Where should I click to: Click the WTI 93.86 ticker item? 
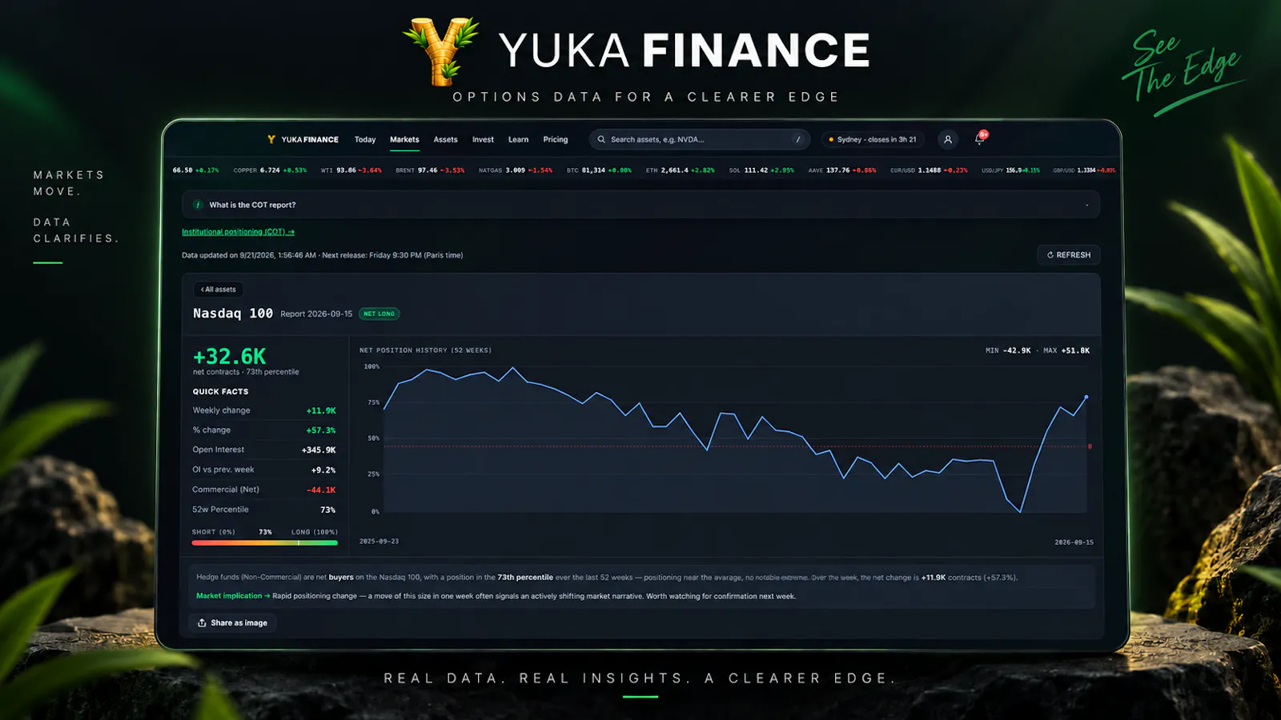351,170
